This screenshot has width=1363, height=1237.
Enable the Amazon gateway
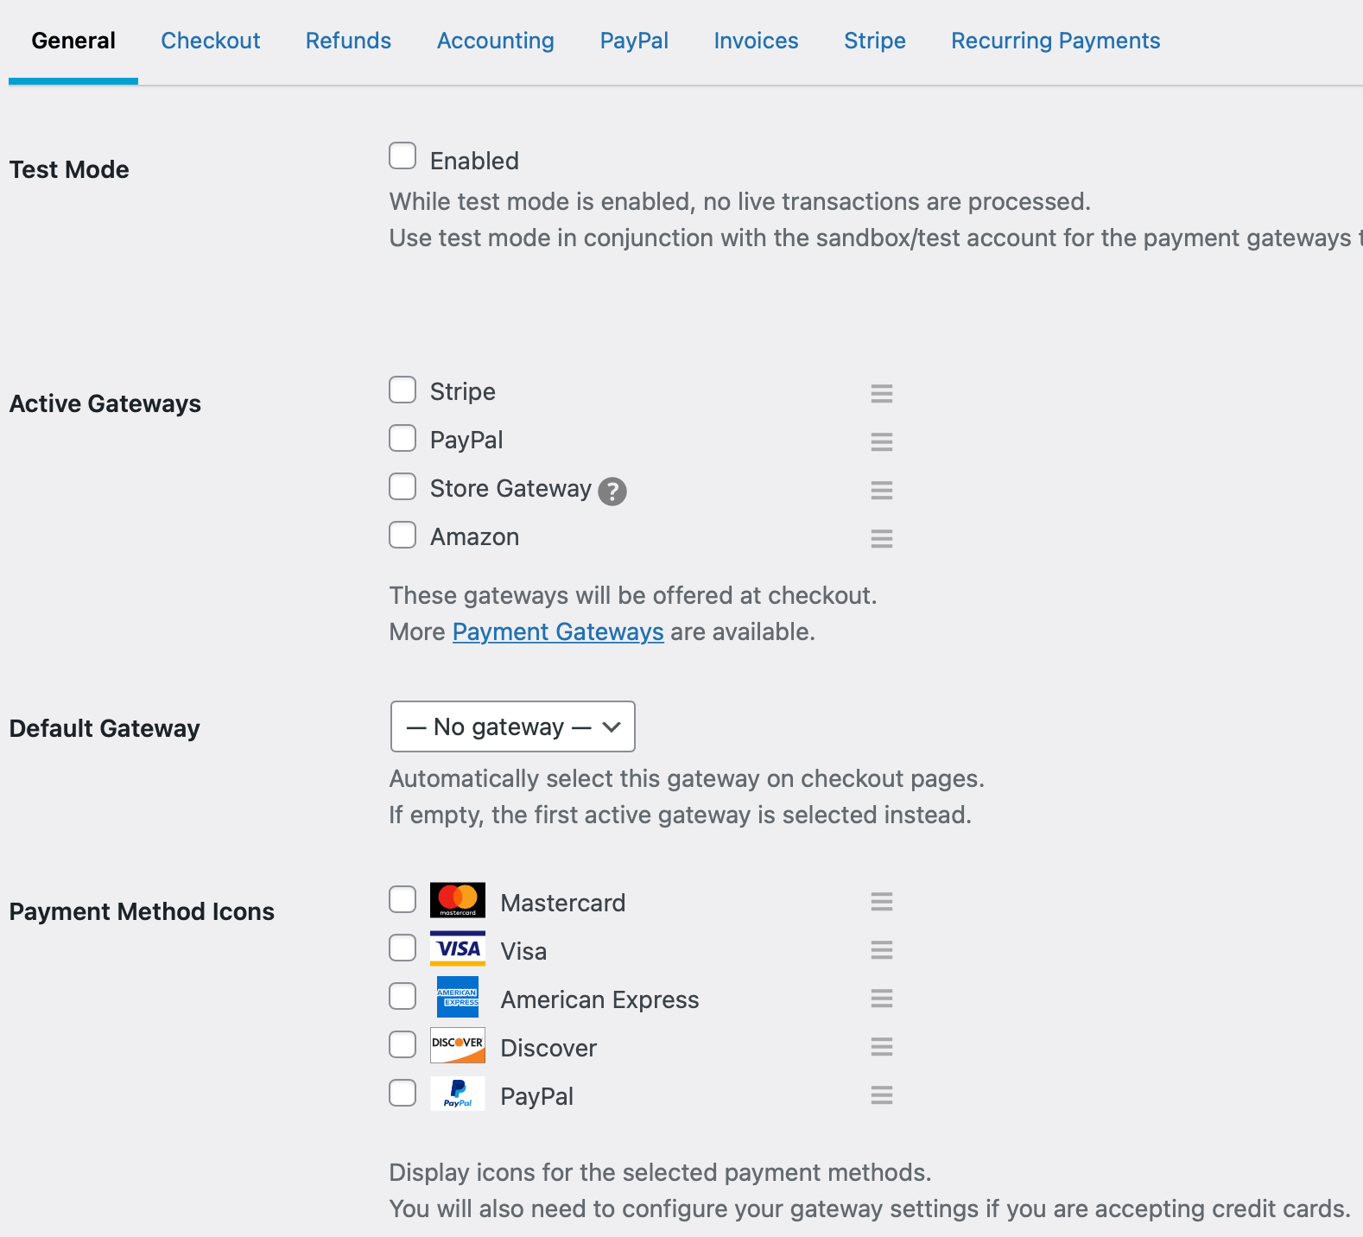[x=403, y=535]
